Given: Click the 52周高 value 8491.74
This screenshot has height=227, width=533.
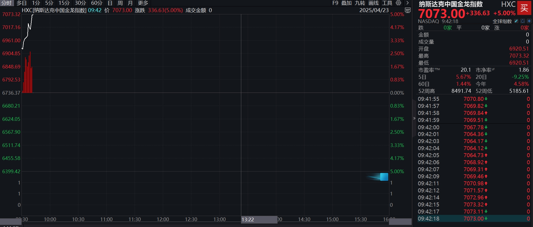Looking at the screenshot, I should pos(461,91).
